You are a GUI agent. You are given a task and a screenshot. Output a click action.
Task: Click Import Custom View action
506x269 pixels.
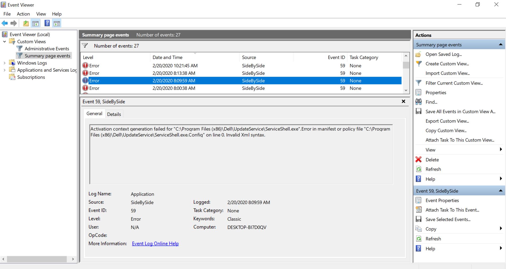[x=447, y=73]
